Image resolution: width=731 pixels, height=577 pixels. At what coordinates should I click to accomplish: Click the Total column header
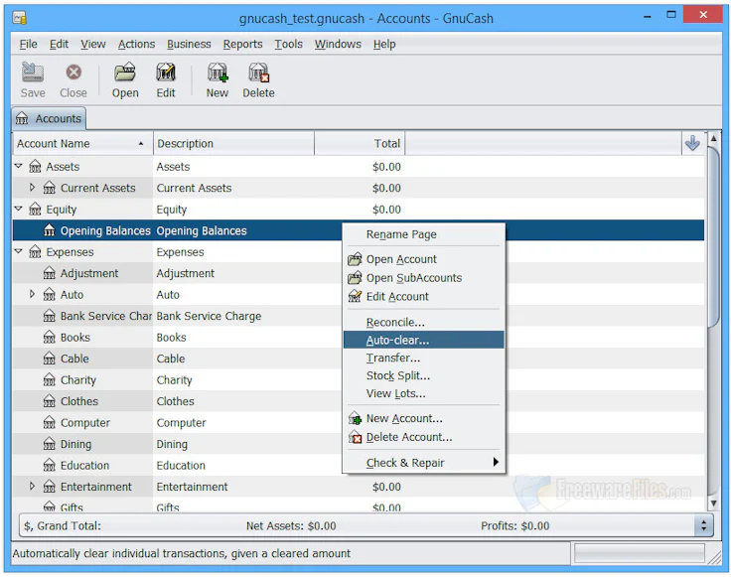pyautogui.click(x=360, y=144)
